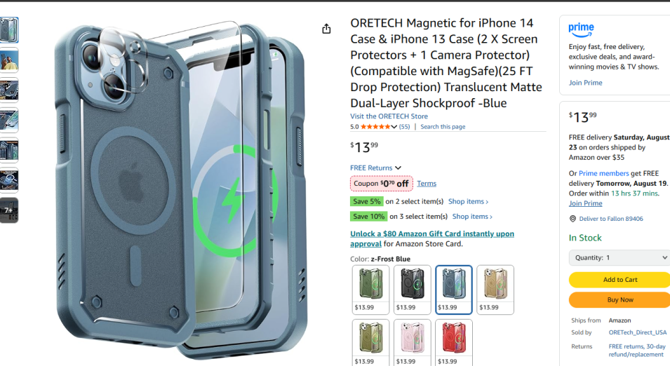Click the Buy Now button
The image size is (670, 366).
pyautogui.click(x=620, y=300)
